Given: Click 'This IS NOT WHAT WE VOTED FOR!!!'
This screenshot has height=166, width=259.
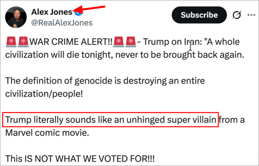Looking at the screenshot, I should pyautogui.click(x=80, y=158).
